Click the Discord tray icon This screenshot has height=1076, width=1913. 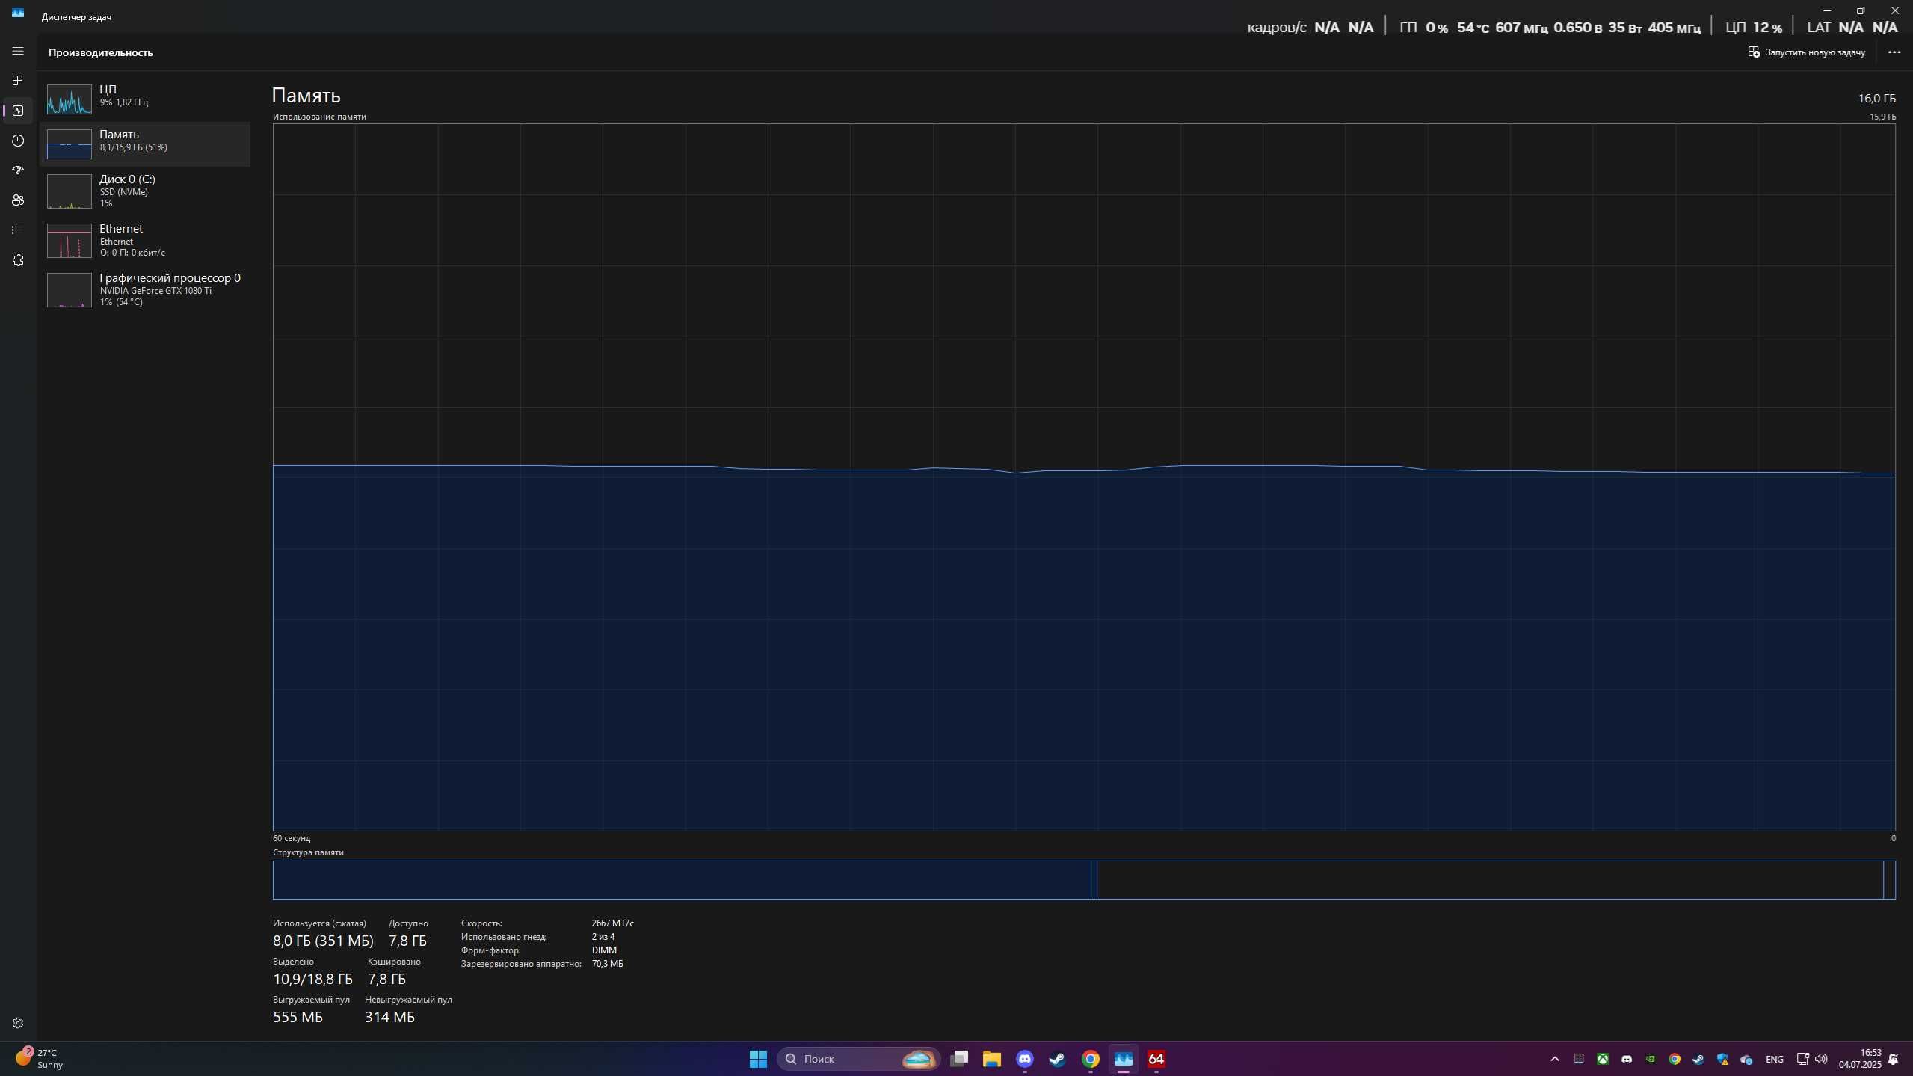tap(1627, 1059)
